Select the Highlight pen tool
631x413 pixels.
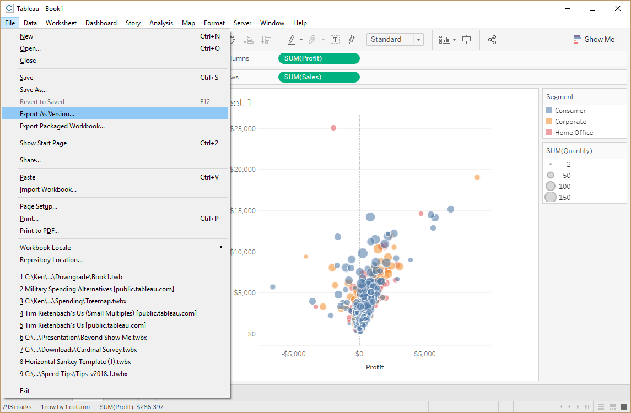(x=292, y=40)
